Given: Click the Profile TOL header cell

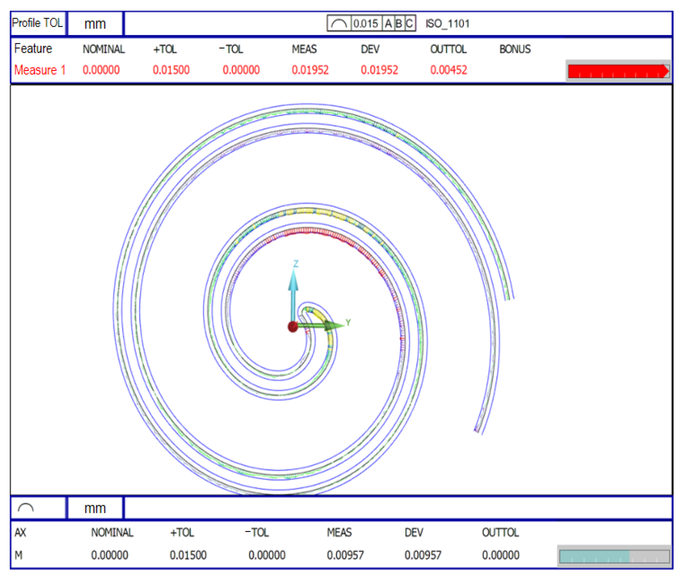Looking at the screenshot, I should click(38, 23).
